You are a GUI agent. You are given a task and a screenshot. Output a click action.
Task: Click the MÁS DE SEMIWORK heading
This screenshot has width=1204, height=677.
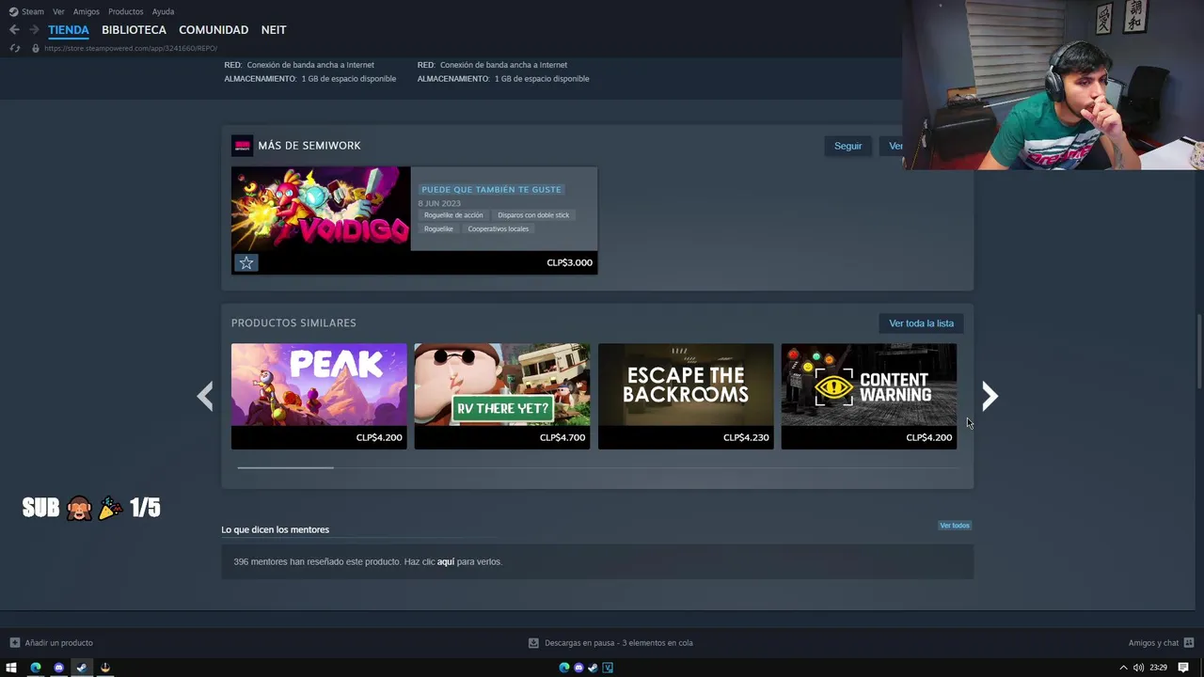coord(309,146)
